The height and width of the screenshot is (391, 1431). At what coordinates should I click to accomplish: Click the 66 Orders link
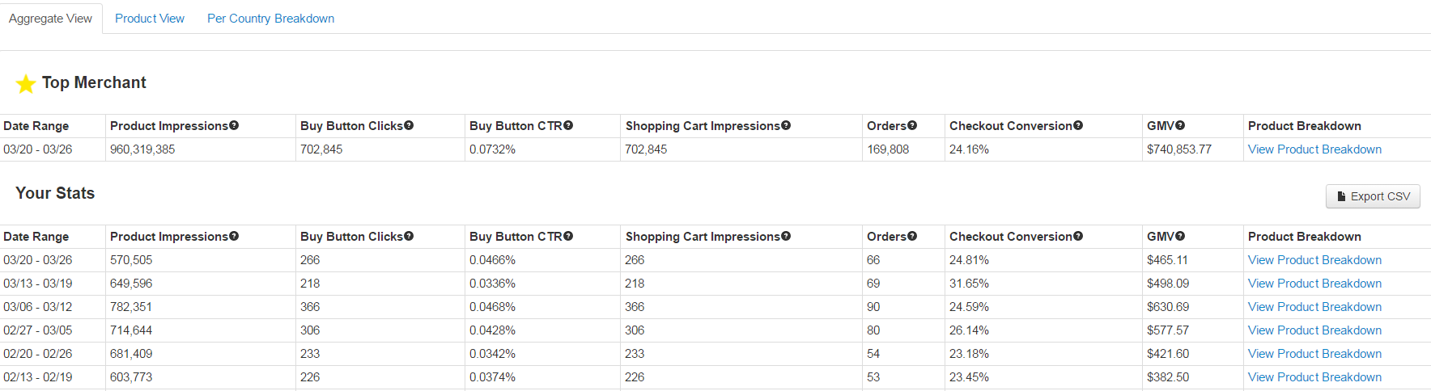(x=873, y=260)
